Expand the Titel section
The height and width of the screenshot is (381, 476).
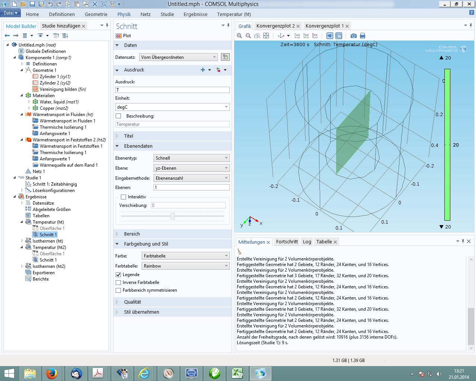point(173,136)
